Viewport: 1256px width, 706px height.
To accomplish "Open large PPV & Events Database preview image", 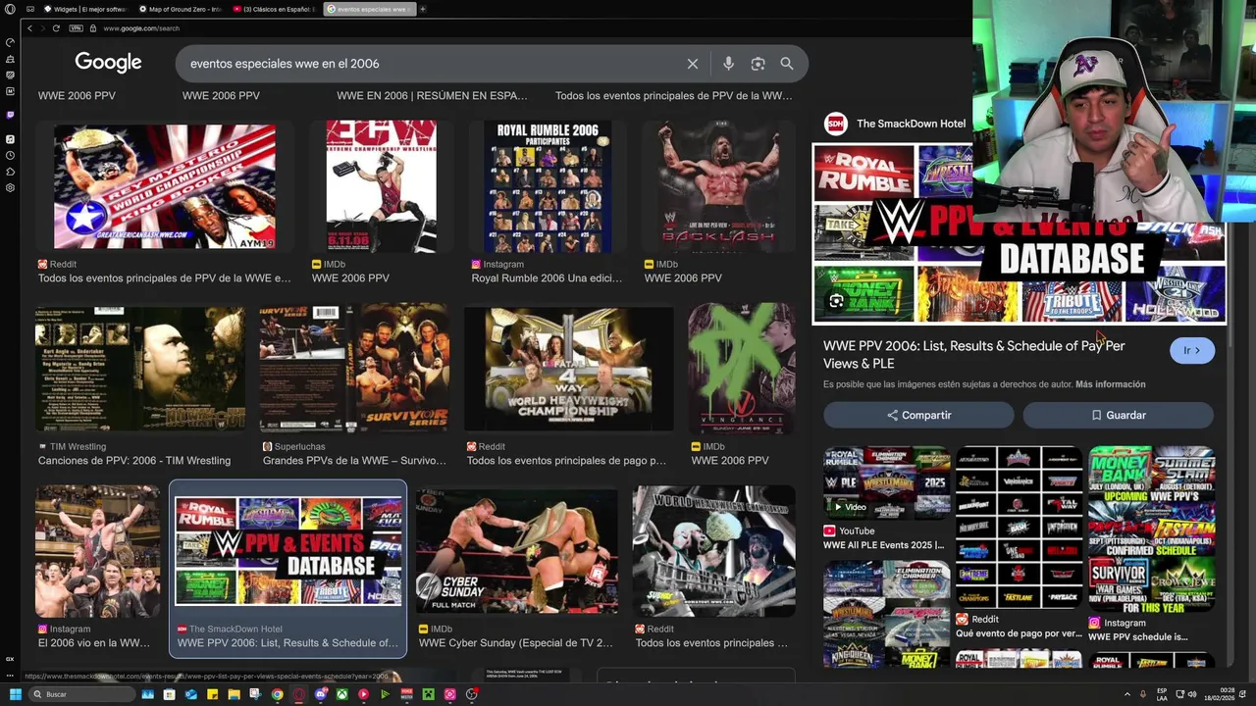I will 1019,233.
